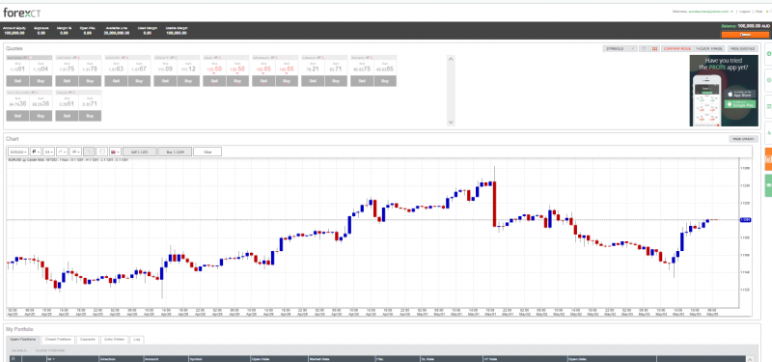The width and height of the screenshot is (772, 362).
Task: Open the chart timeframe 1H dropdown
Action: click(x=49, y=152)
